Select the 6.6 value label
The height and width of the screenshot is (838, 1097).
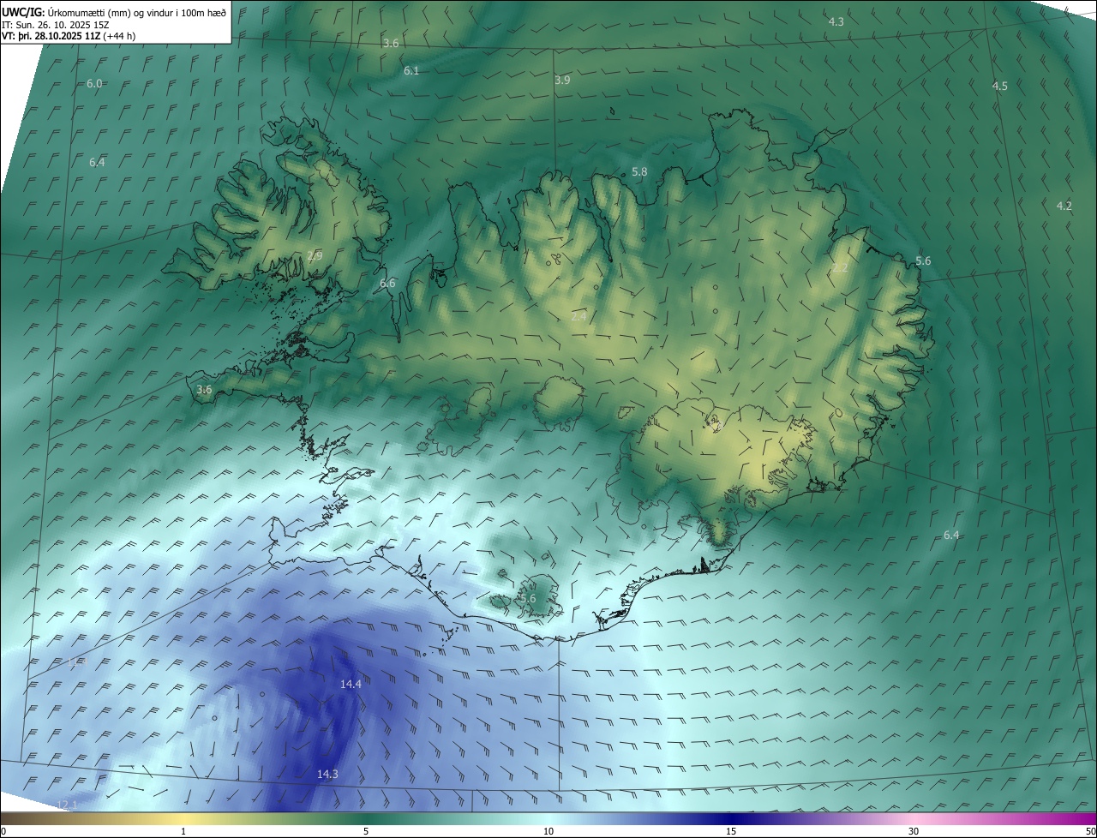click(387, 283)
